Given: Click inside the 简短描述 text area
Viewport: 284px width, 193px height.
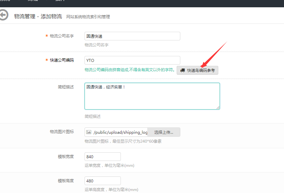Looking at the screenshot, I should coord(152,96).
